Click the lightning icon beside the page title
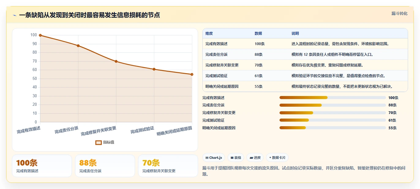 tap(14, 15)
